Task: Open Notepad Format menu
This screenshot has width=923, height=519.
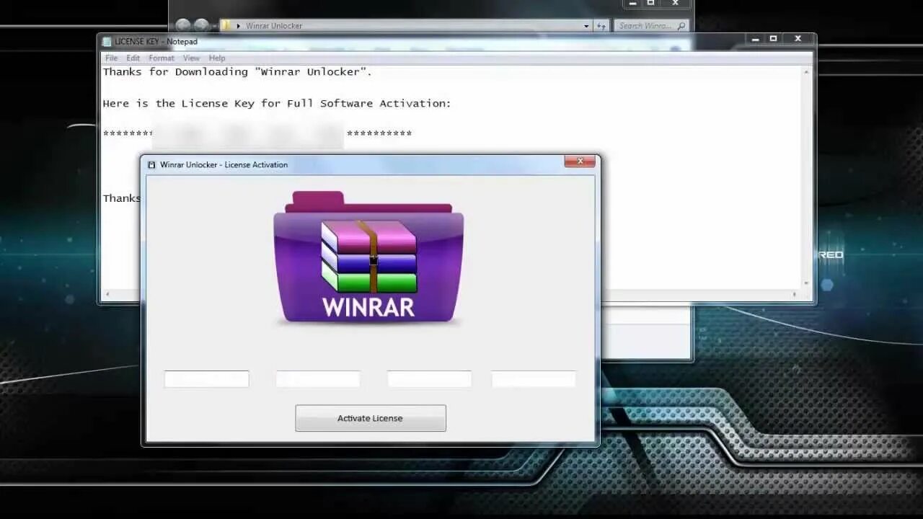Action: [x=162, y=58]
